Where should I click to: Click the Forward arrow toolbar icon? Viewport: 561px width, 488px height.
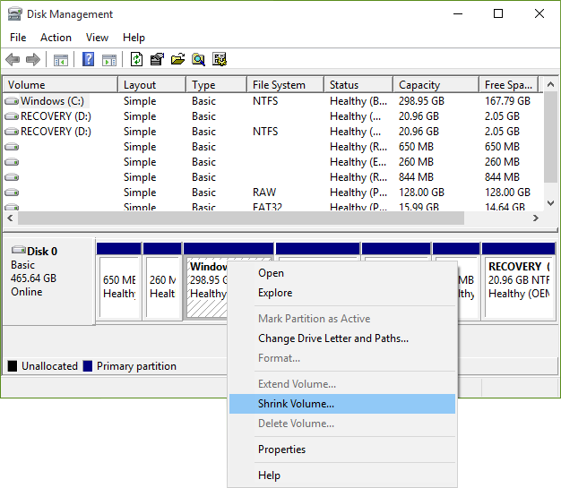33,60
